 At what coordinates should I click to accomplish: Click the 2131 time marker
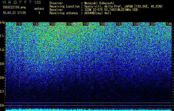click(x=19, y=24)
